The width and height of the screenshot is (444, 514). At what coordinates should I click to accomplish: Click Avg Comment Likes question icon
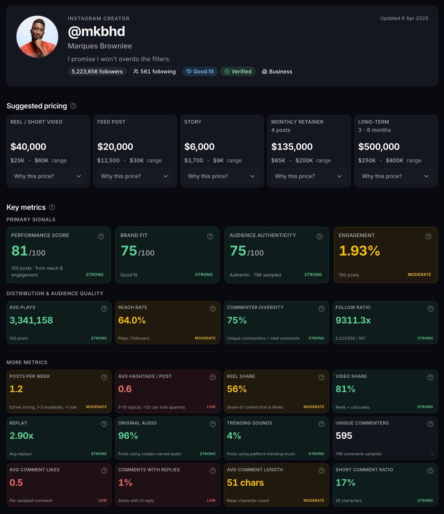104,471
